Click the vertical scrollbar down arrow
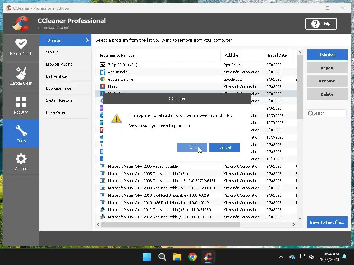354x265 pixels. pyautogui.click(x=300, y=218)
